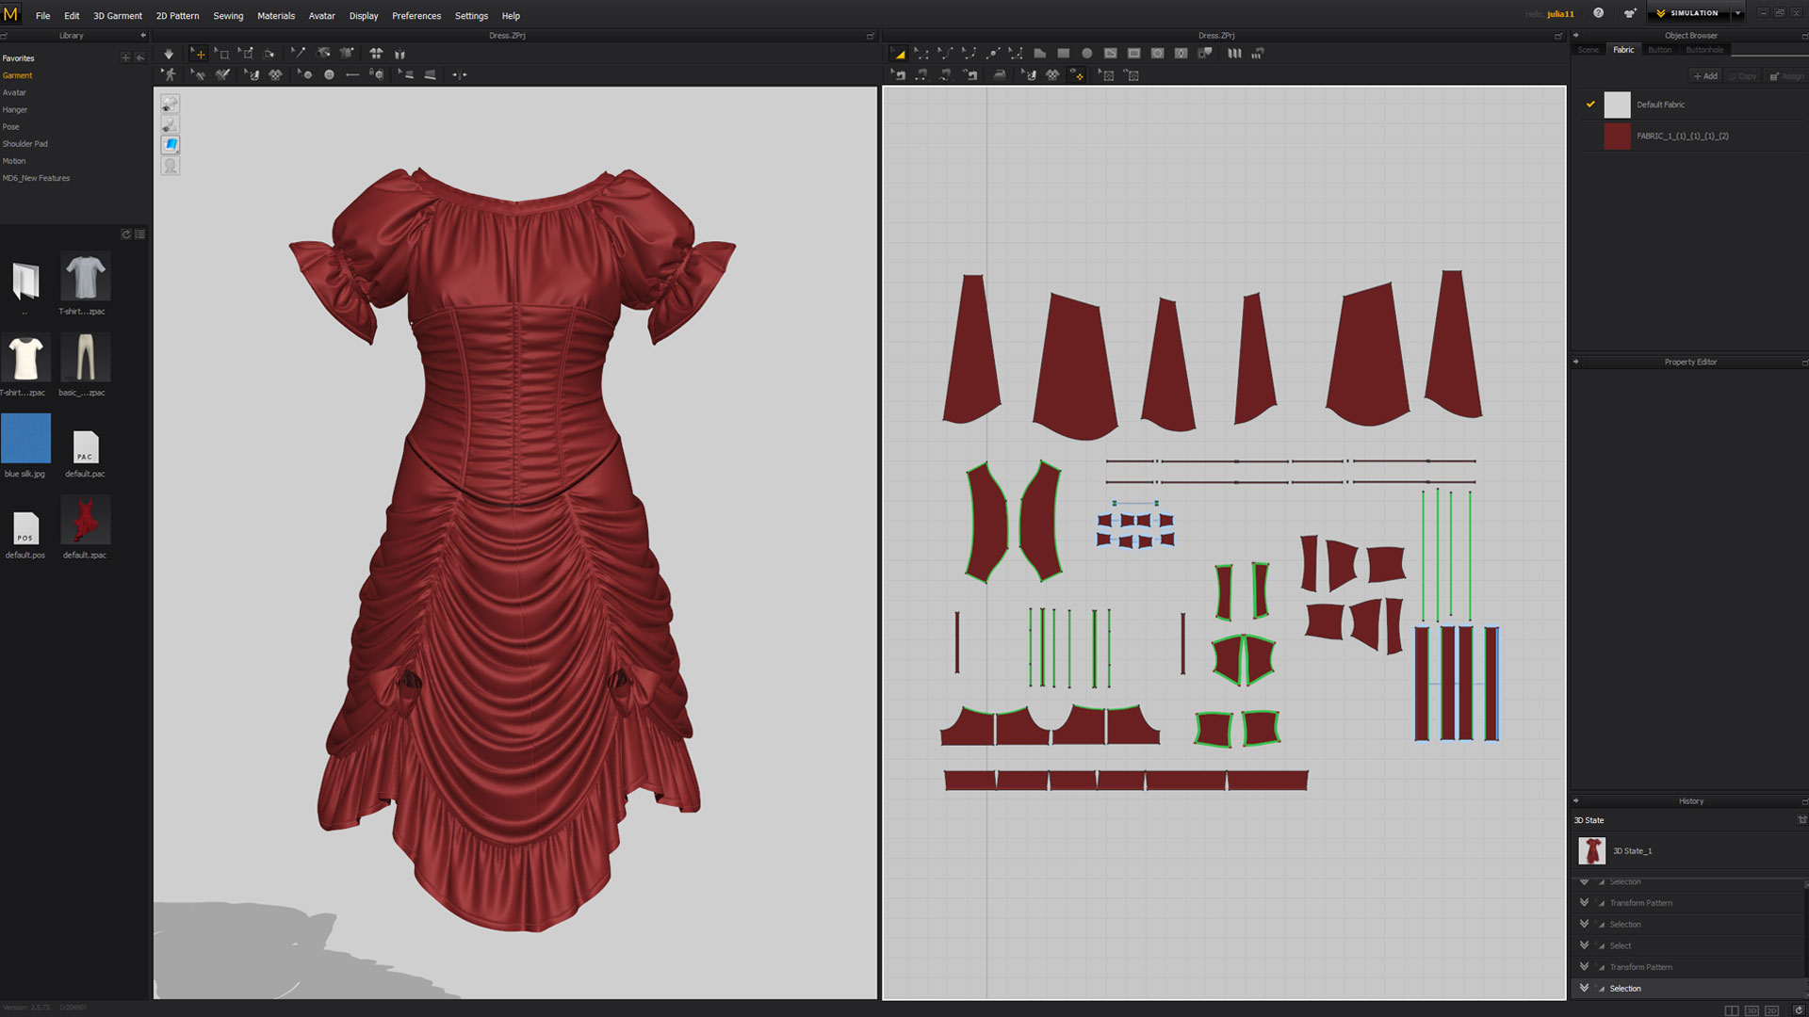Expand the Select history entry chevron

pyautogui.click(x=1585, y=945)
